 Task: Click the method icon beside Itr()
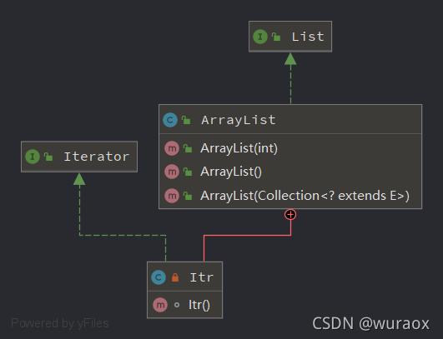click(160, 305)
